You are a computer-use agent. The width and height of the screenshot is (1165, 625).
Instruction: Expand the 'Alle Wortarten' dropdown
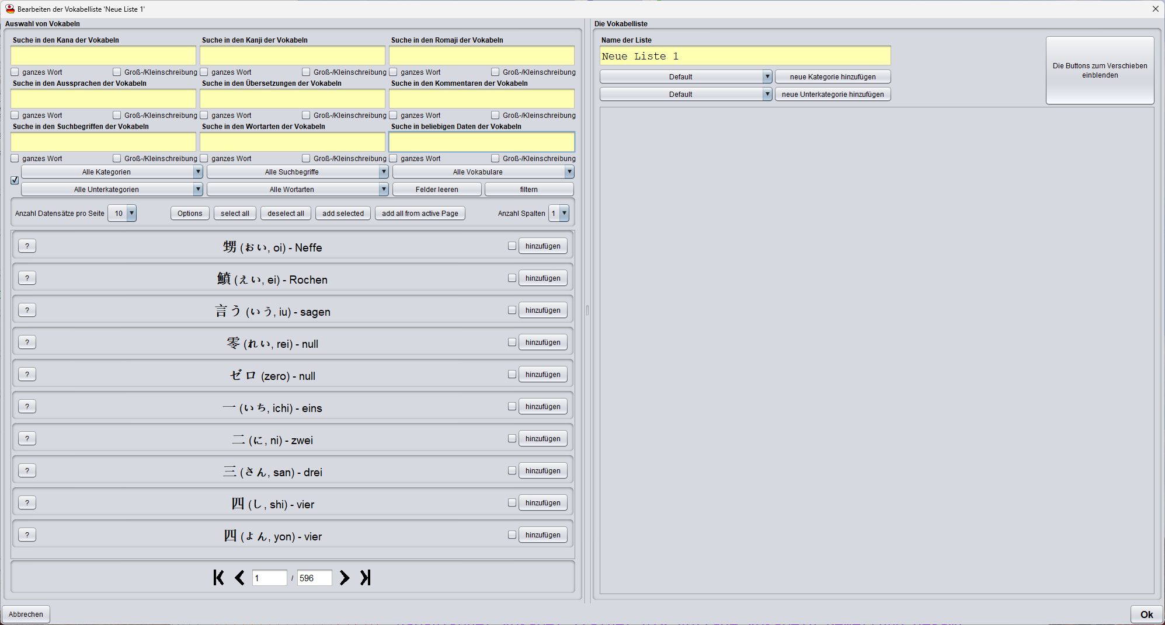coord(297,190)
